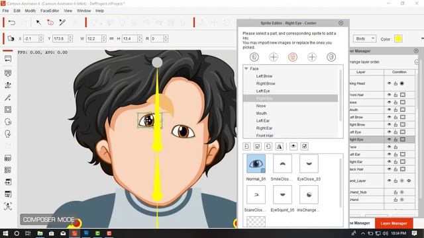Open the Body dropdown

click(x=364, y=39)
